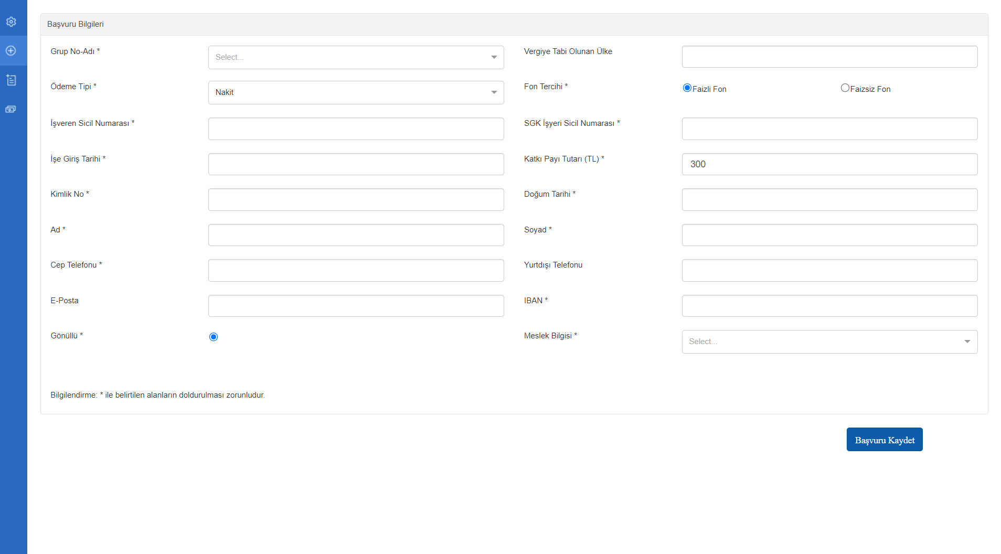Screen dimensions: 1001x554
Task: Open the Ödeme Tipi dropdown showing Nakit
Action: [x=356, y=92]
